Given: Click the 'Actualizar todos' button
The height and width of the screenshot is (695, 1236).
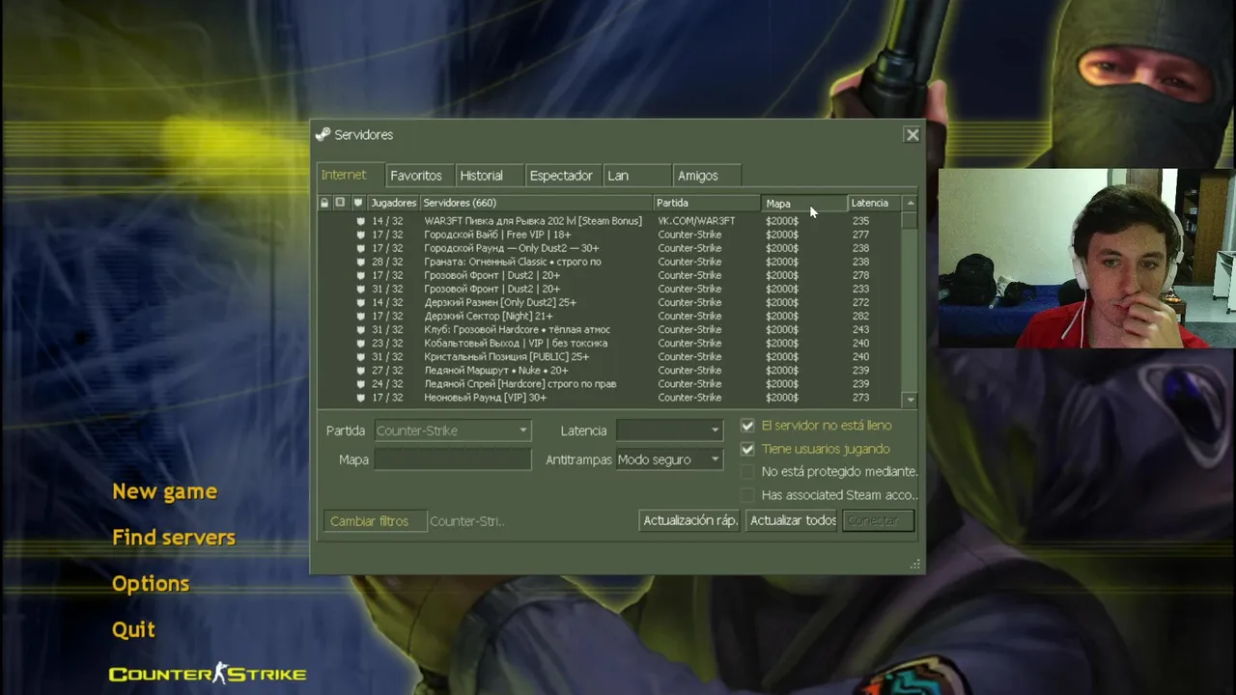Looking at the screenshot, I should (x=793, y=520).
